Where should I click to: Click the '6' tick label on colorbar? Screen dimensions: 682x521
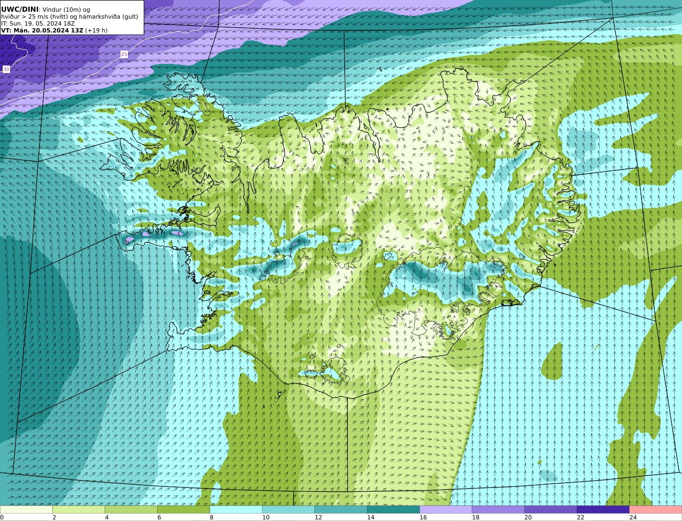[159, 517]
